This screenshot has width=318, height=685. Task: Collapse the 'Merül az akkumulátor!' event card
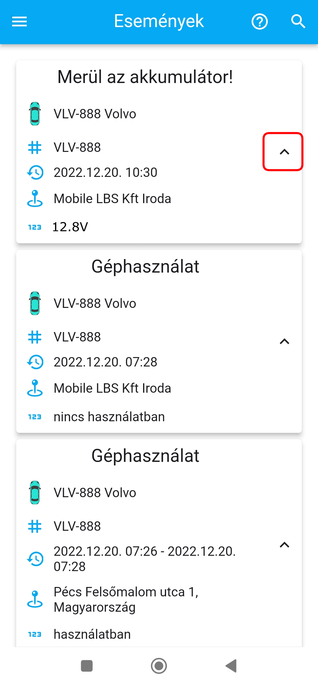point(284,152)
